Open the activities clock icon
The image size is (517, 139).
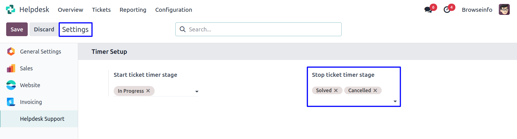(x=447, y=10)
